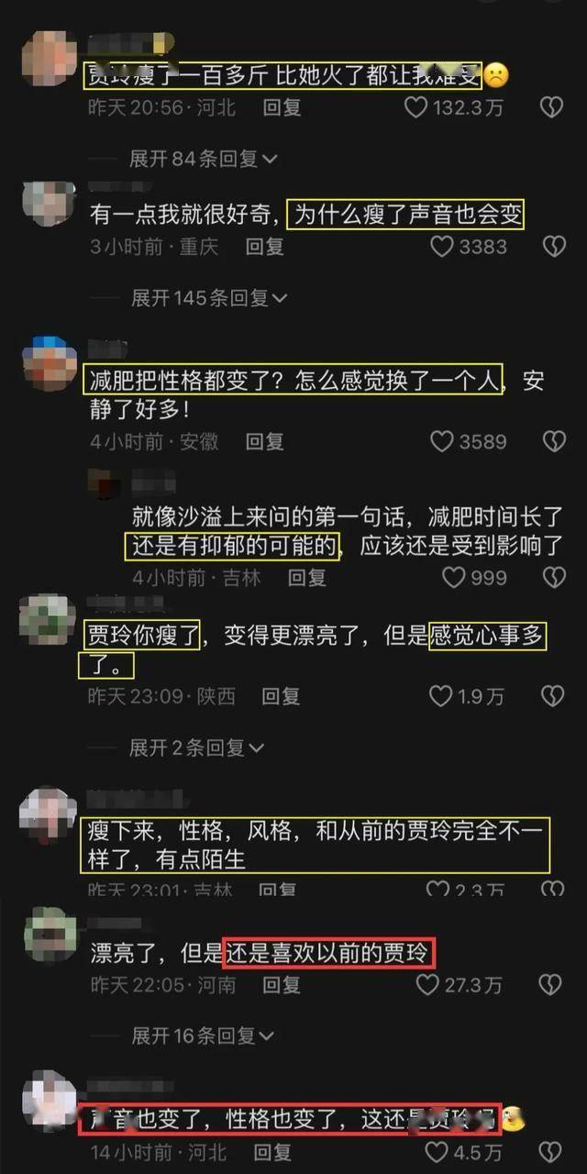
Task: Reply to the 昨天 20:56 河北 comment
Action: 282,107
